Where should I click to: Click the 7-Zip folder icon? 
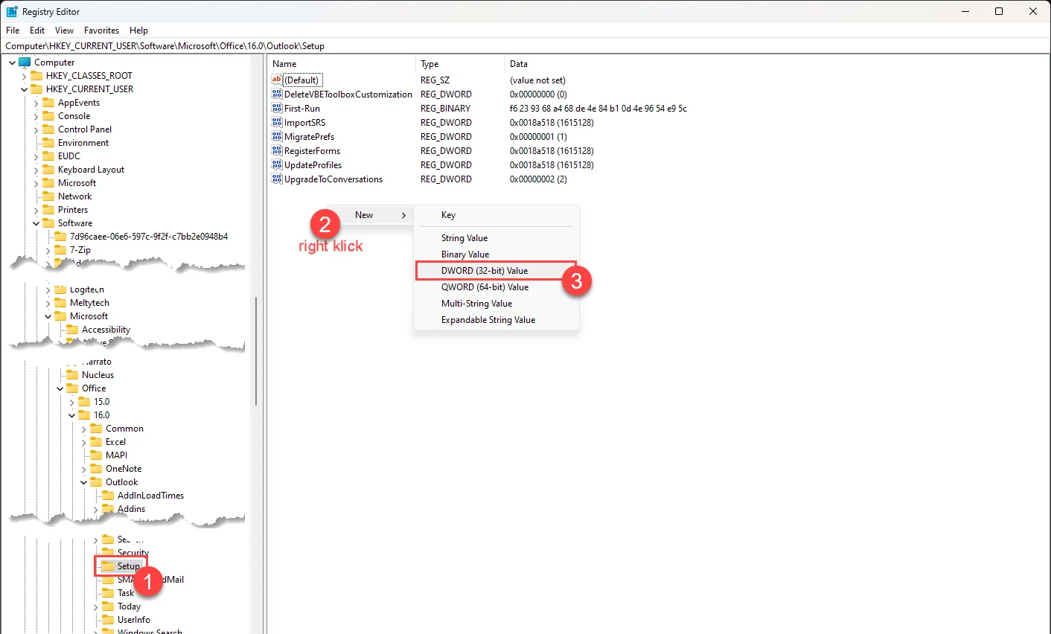(60, 250)
